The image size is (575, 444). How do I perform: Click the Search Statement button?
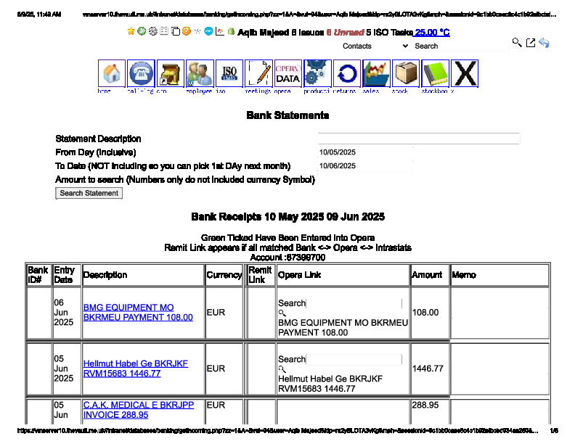tap(89, 193)
